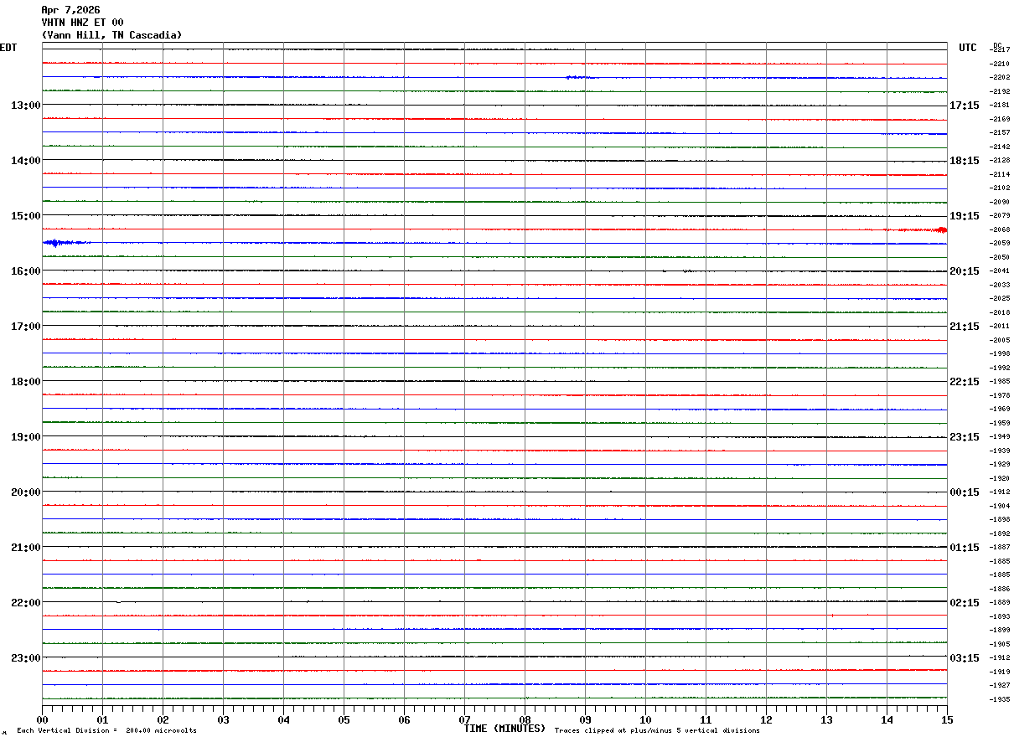
Task: Click the 'EDT' timezone label
Action: point(8,48)
